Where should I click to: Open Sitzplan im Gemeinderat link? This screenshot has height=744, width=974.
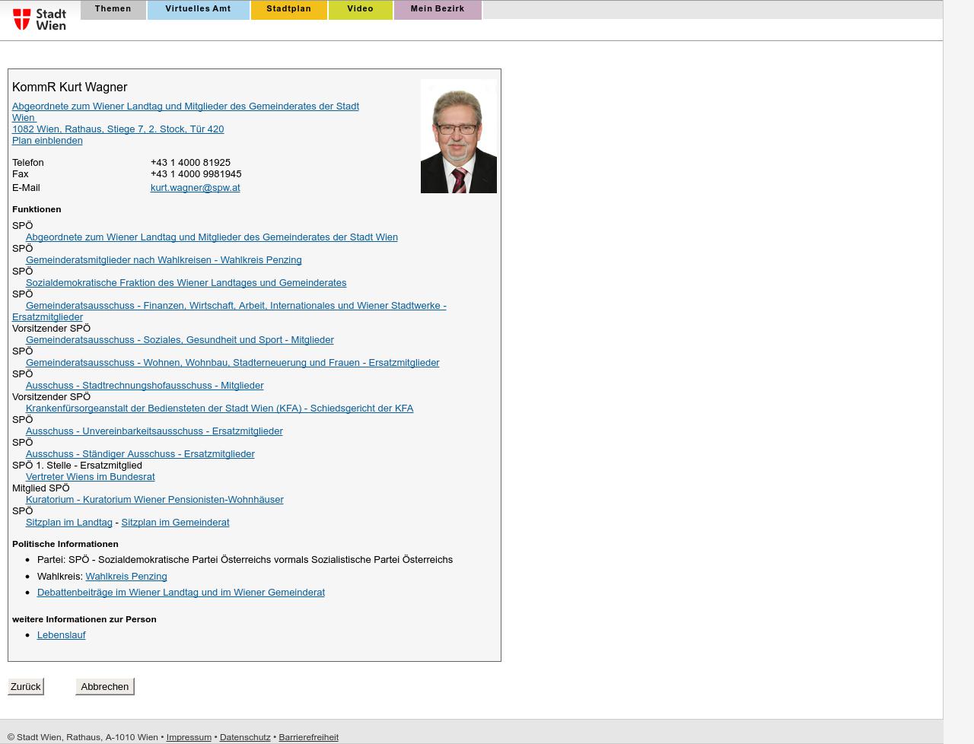pos(175,523)
